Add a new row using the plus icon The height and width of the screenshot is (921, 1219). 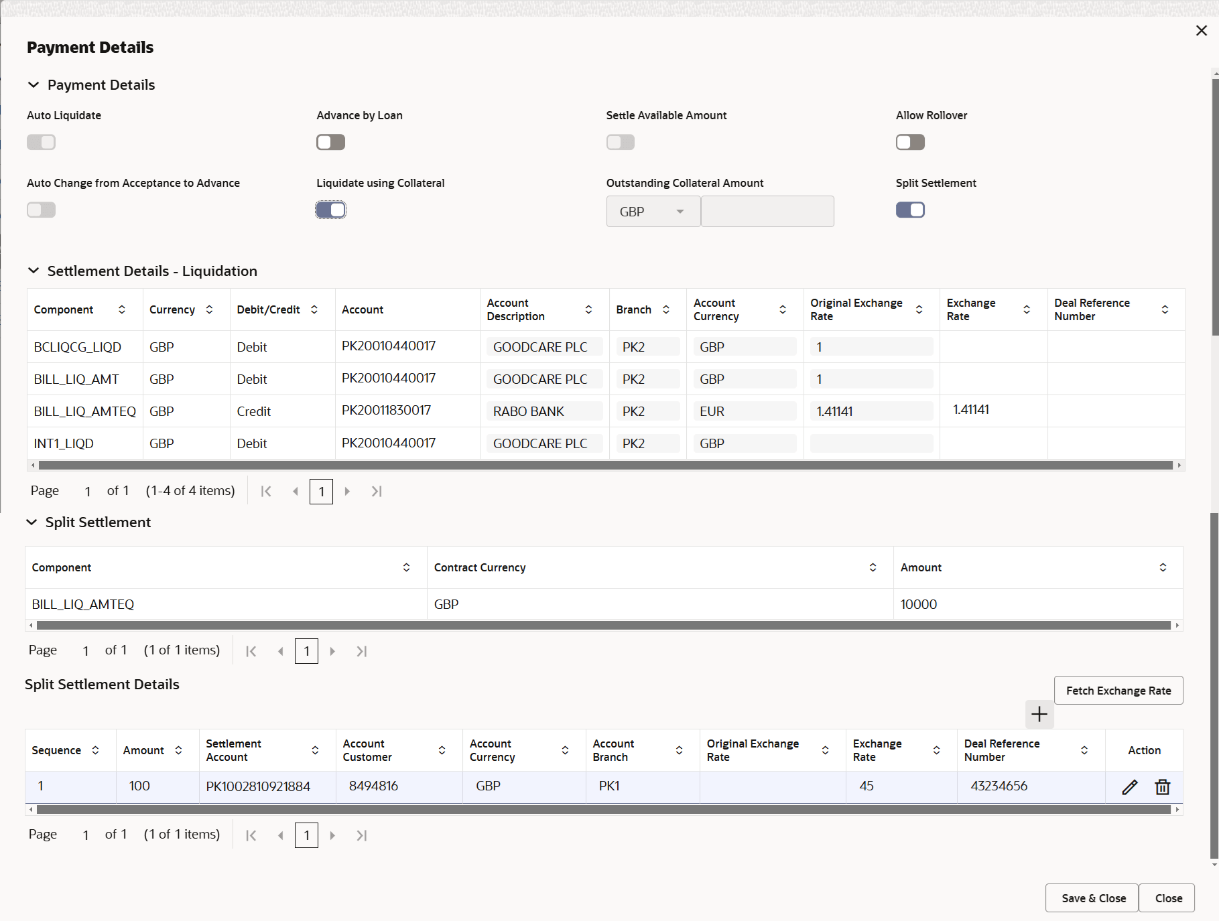click(x=1039, y=715)
